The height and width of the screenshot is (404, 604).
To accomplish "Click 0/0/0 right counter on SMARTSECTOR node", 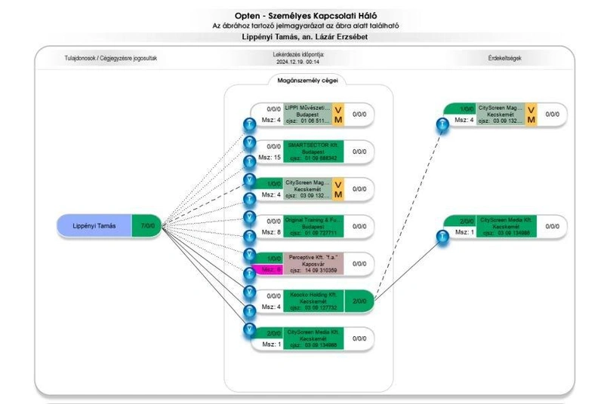I will [x=359, y=151].
